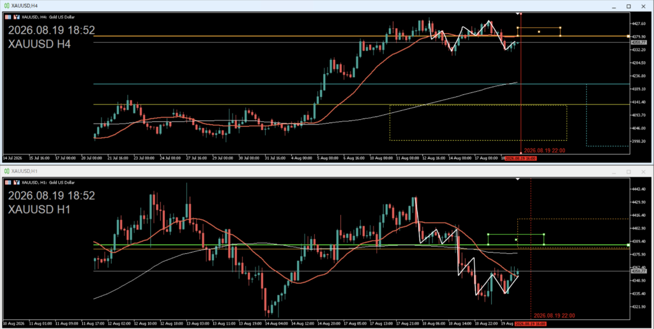Maximize the XAUUSD,H4 chart window
Screen dimensions: 654x329
(x=628, y=6)
